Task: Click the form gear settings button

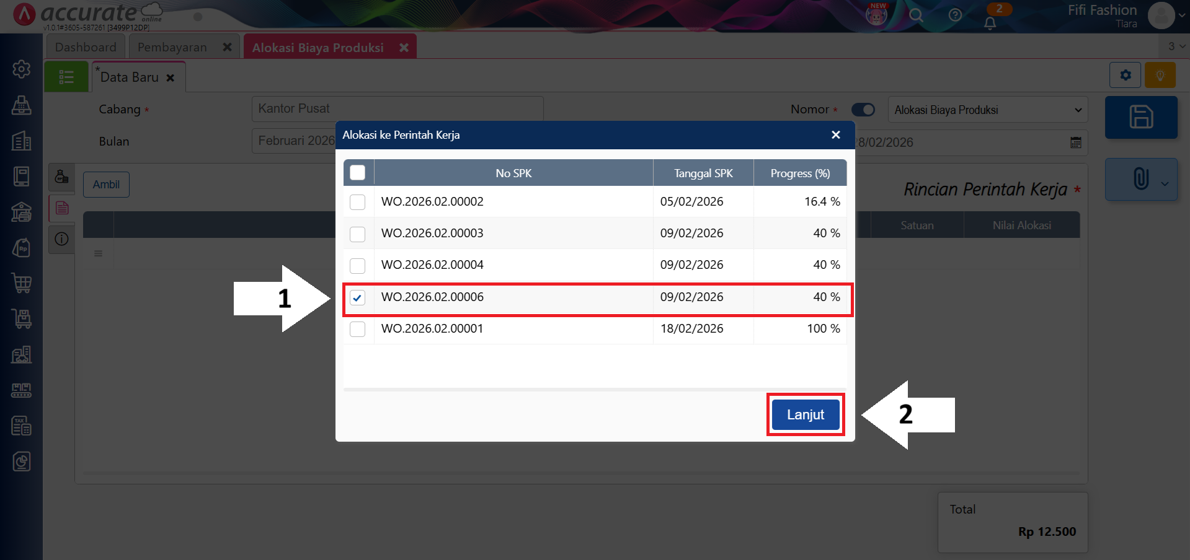Action: tap(1125, 76)
